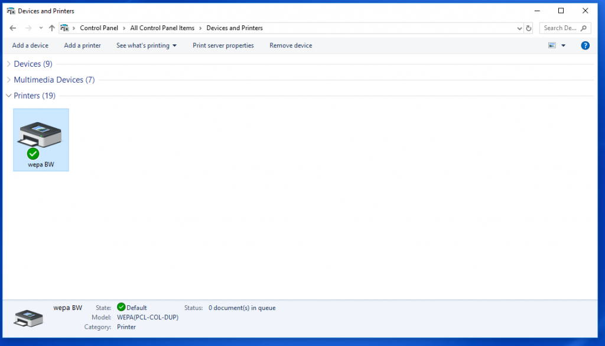Click the WEPA(PCL-COL-DUP) model value
Screen dimensions: 605x346
tap(147, 317)
